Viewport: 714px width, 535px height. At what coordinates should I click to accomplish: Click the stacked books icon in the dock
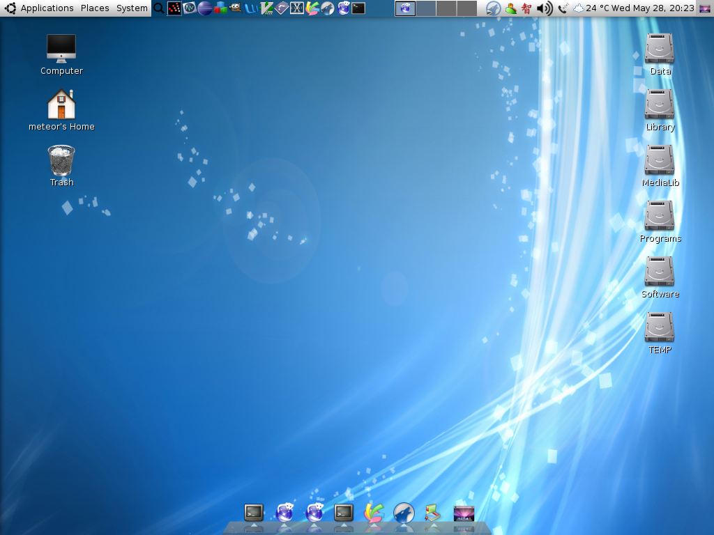pyautogui.click(x=432, y=513)
